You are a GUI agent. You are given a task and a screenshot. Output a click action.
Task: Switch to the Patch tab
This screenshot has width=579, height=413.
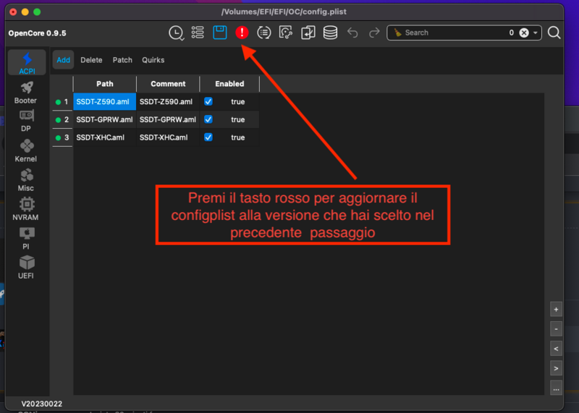tap(122, 60)
